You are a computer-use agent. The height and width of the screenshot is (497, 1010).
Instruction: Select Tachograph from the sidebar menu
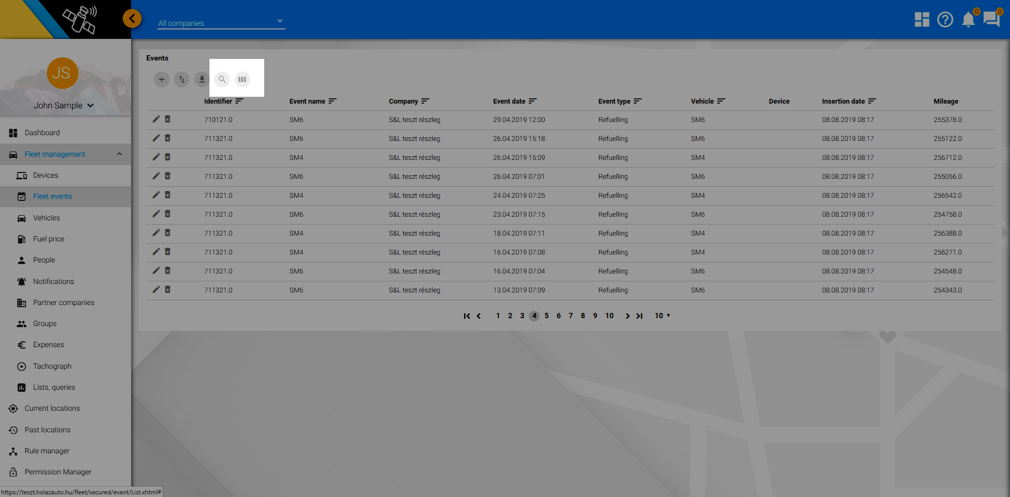[x=52, y=366]
